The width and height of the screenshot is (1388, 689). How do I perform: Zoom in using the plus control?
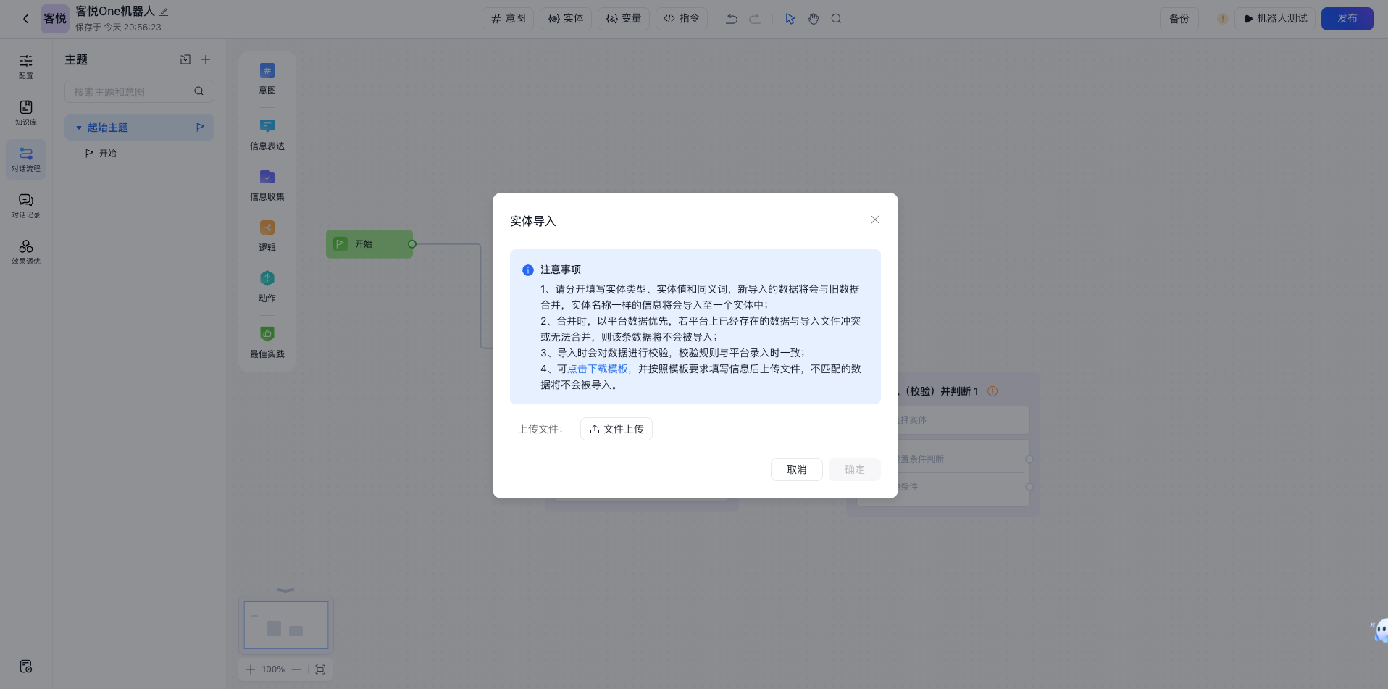(250, 669)
